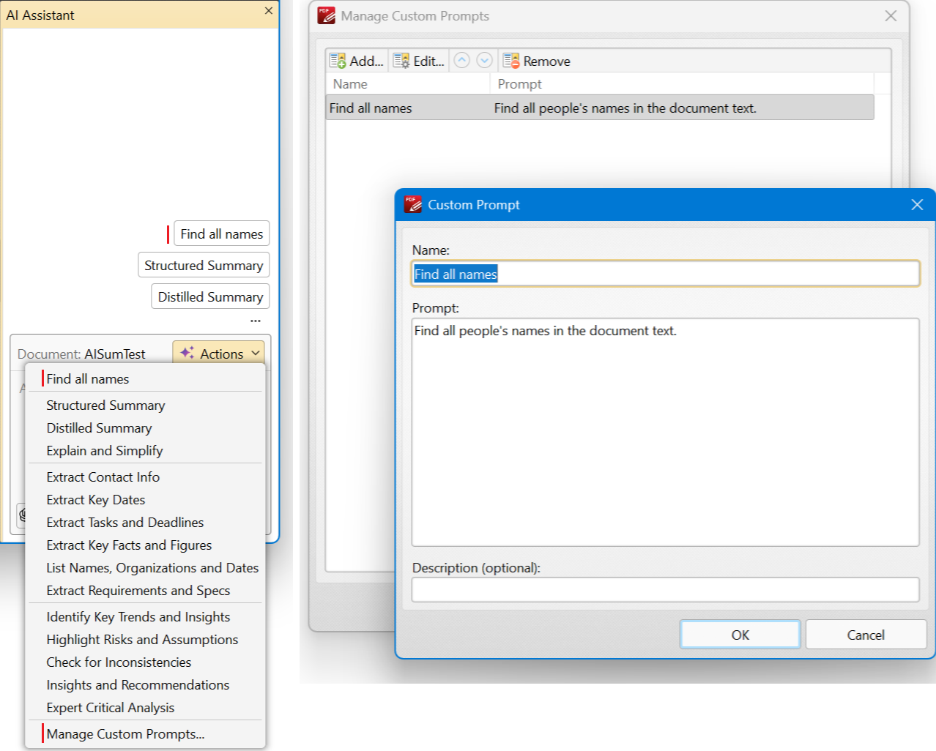Viewport: 936px width, 751px height.
Task: Click the Edit prompt toolbar icon
Action: [x=401, y=61]
